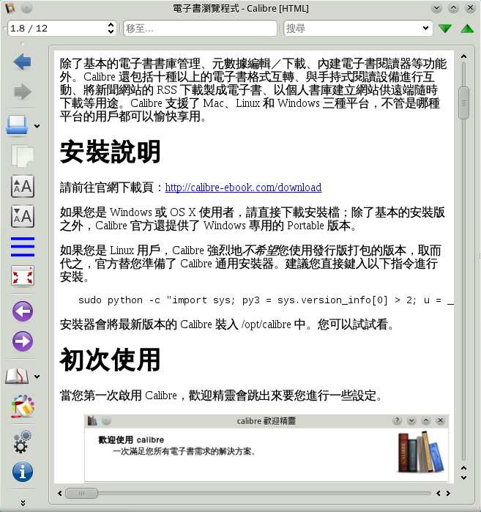Open the search history dropdown arrow
Viewport: 481px width, 512px height.
tap(425, 29)
